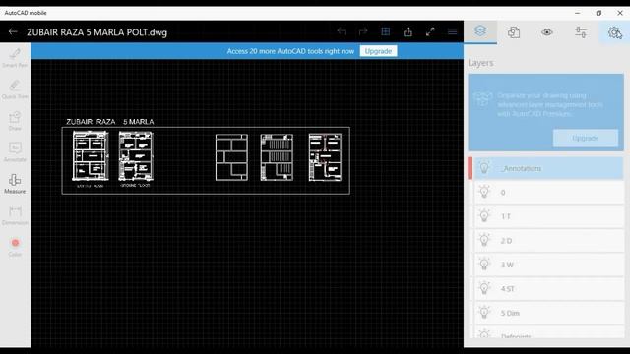
Task: Switch to the Blocks tab
Action: (x=514, y=32)
